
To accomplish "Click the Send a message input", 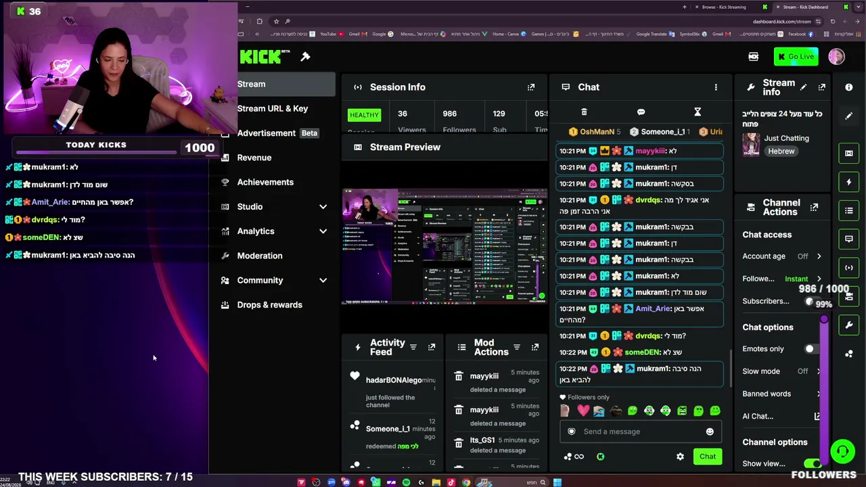I will coord(641,432).
